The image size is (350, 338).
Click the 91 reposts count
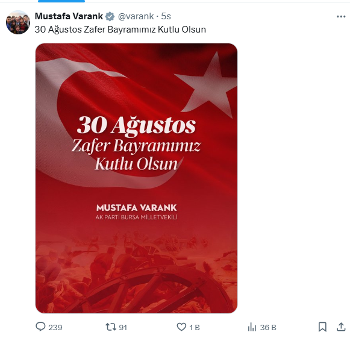[x=123, y=328]
